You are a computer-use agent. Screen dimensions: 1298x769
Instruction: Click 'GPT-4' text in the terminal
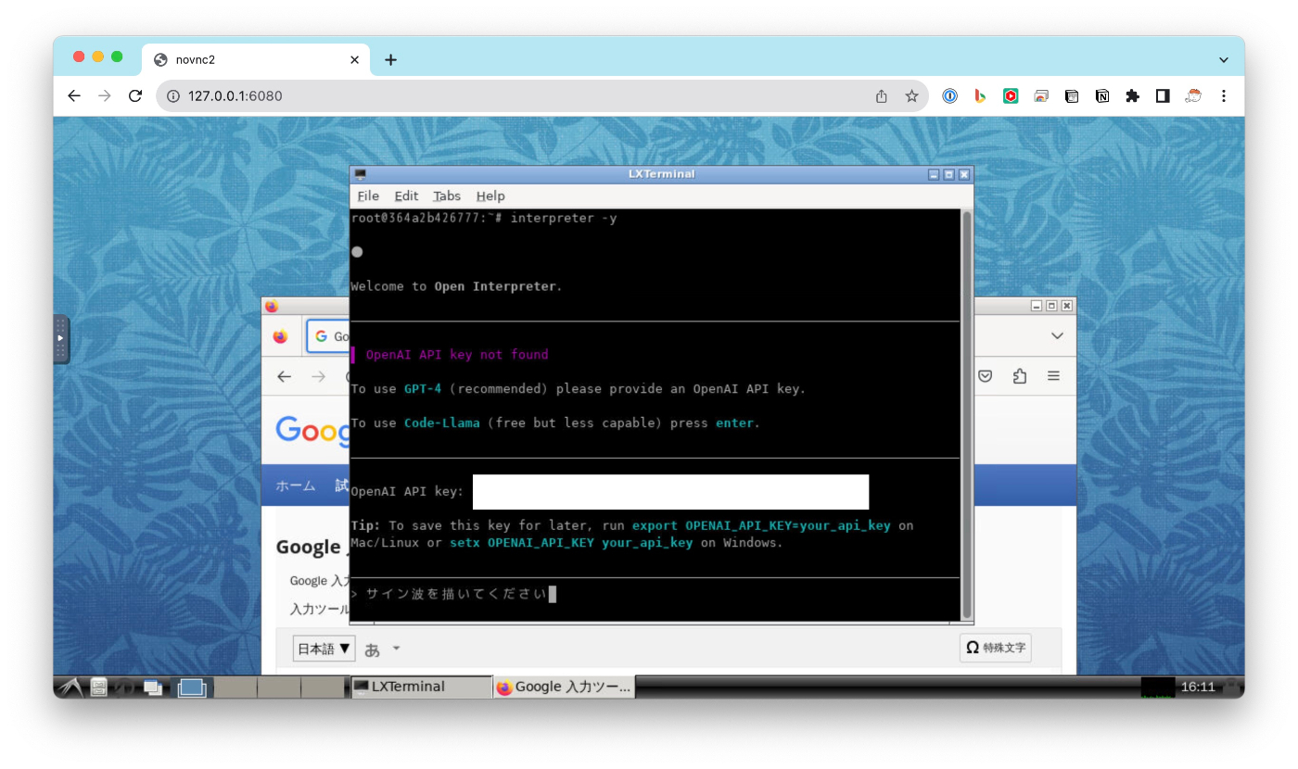423,389
